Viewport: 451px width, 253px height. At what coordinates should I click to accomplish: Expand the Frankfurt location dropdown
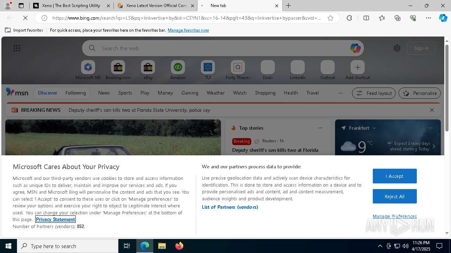[374, 128]
